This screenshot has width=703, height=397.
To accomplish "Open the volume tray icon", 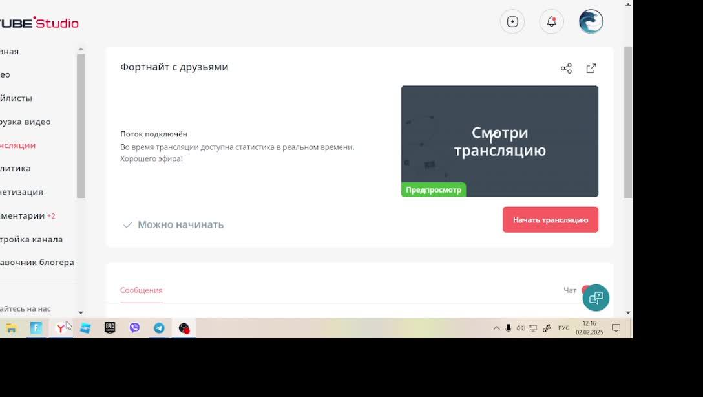I will tap(520, 328).
